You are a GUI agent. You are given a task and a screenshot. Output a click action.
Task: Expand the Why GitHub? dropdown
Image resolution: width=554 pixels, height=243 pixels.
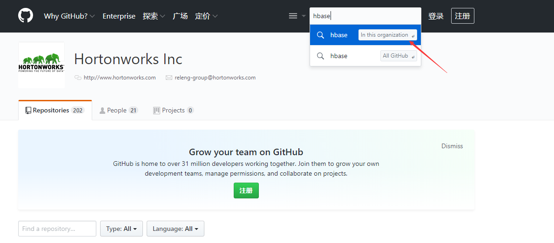(69, 16)
